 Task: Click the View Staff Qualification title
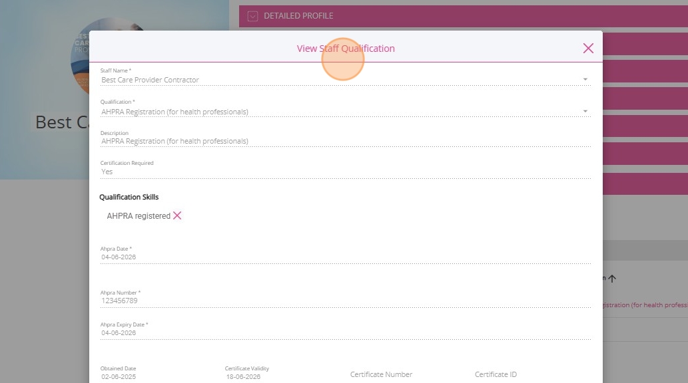click(x=346, y=49)
